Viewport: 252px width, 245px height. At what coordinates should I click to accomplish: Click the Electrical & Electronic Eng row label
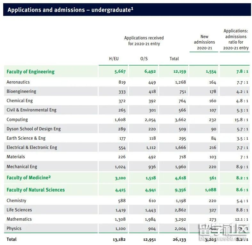[32, 148]
